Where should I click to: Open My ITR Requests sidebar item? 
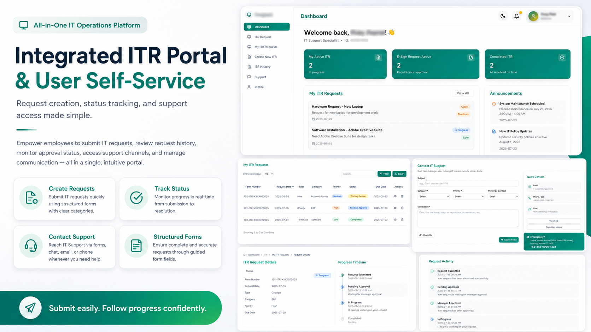(267, 47)
